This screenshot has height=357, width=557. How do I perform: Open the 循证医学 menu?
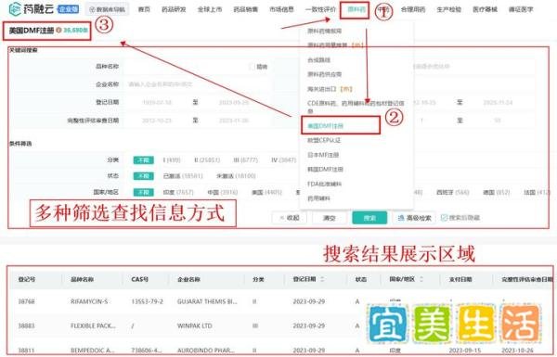tap(521, 9)
